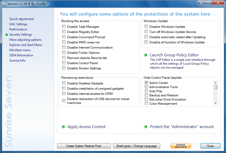This screenshot has width=226, height=153.
Task: Open MiniStart menu section
Action: [x=20, y=50]
